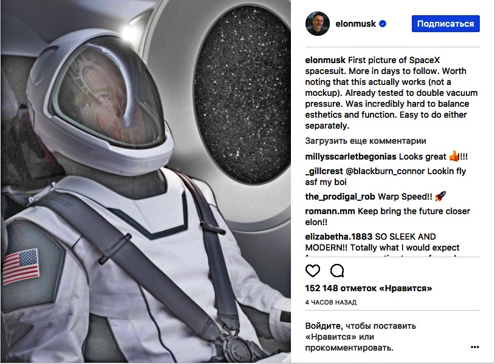This screenshot has height=364, width=495.
Task: Open elonmusk's profile avatar picture
Action: pyautogui.click(x=317, y=24)
